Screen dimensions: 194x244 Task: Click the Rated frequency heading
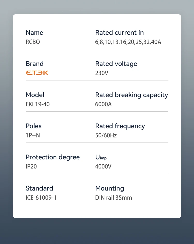(120, 126)
